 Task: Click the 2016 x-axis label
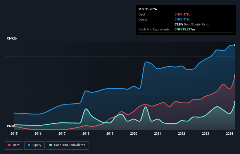coord(38,134)
